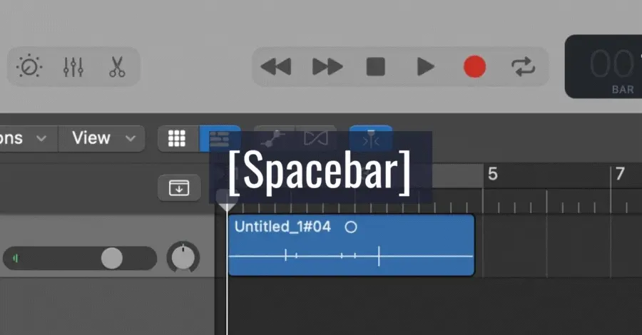Toggle the Flex button in the toolbar
This screenshot has height=335, width=642.
316,139
